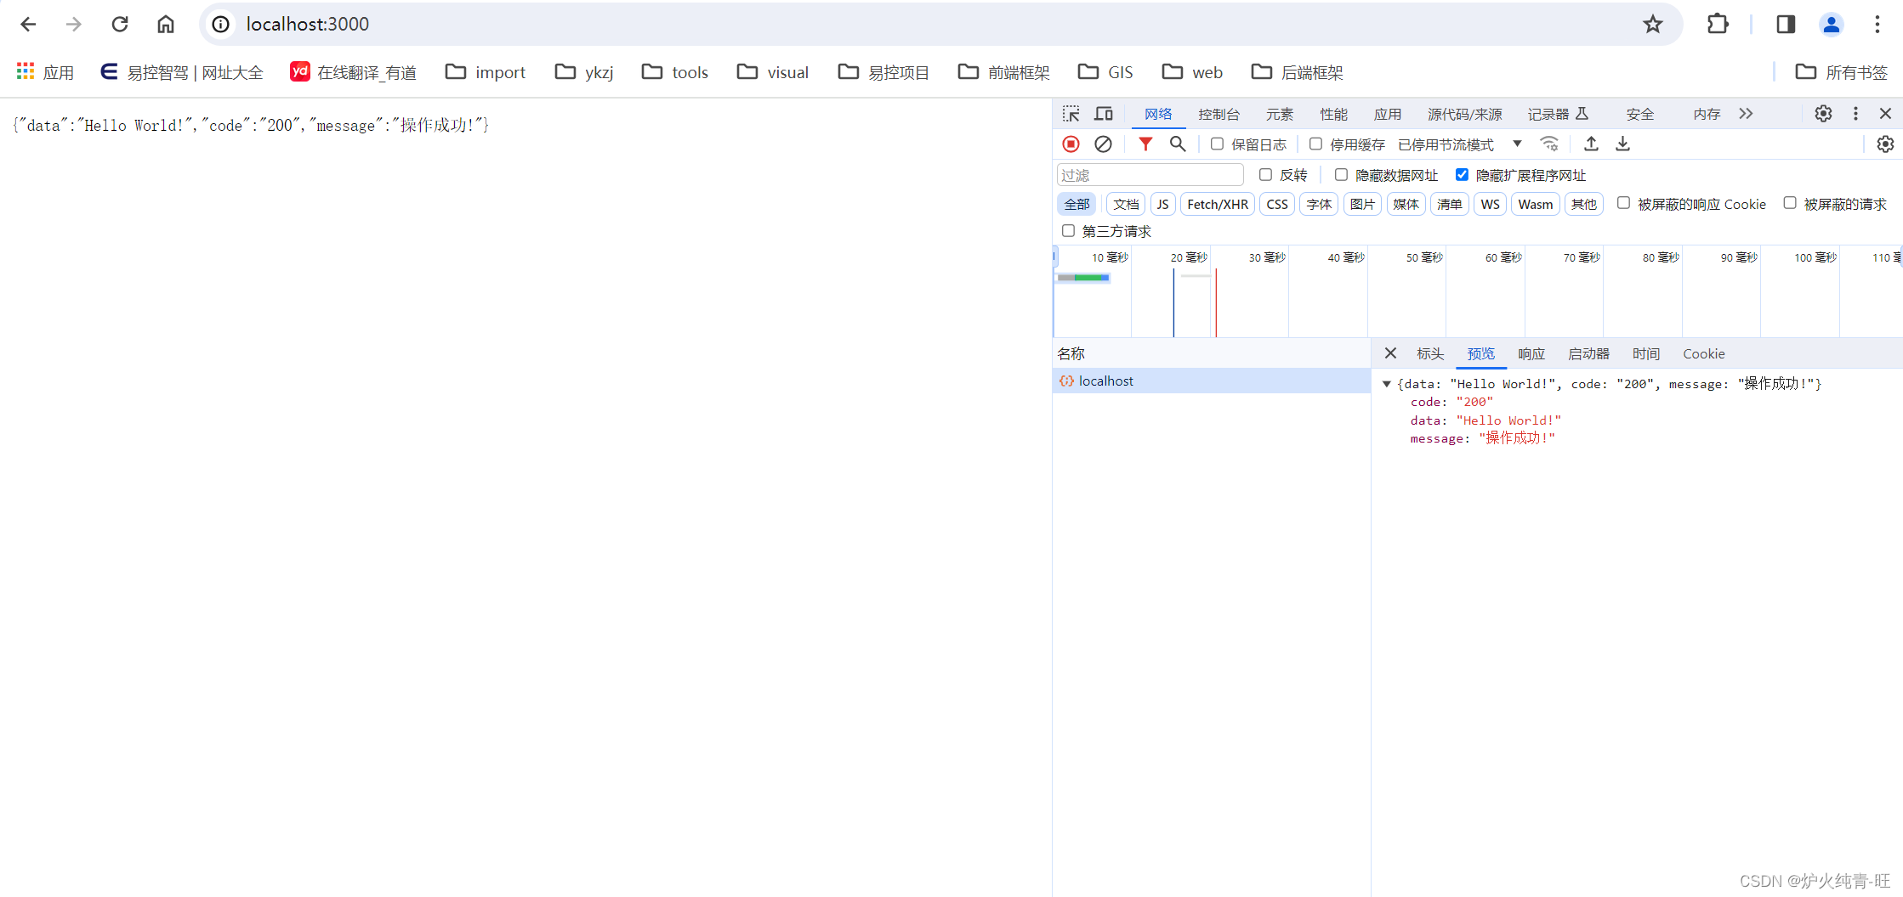The image size is (1903, 897).
Task: Open the 在线翻译_有道 bookmark
Action: [354, 72]
